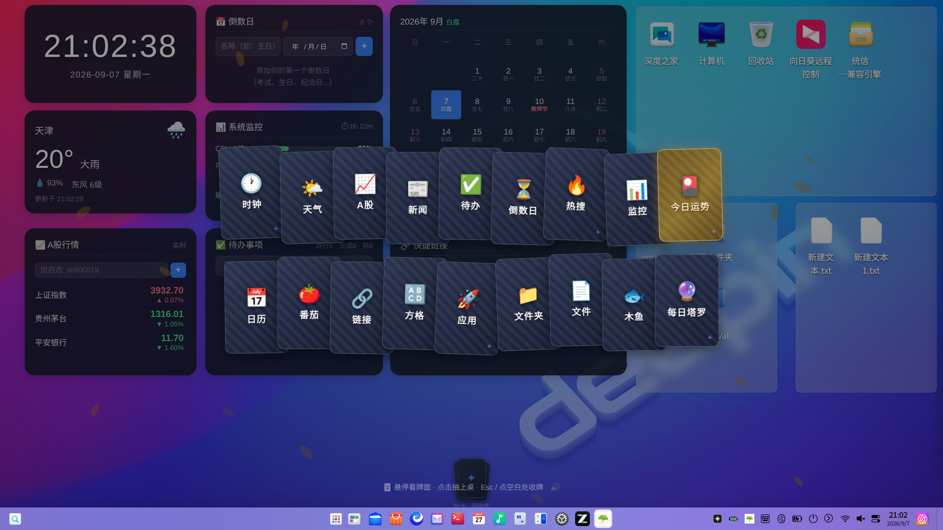Pick the 方格 ABCD card
The image size is (943, 530).
click(x=414, y=303)
